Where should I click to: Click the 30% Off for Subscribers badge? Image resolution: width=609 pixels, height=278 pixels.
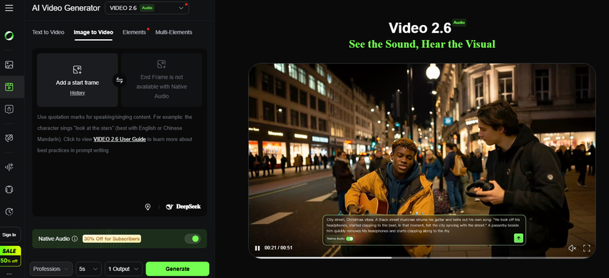click(112, 238)
